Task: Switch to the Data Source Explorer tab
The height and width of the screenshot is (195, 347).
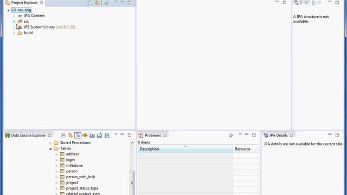Action: pyautogui.click(x=28, y=135)
